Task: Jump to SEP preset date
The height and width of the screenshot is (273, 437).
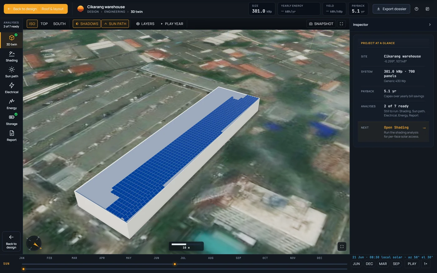Action: point(396,264)
